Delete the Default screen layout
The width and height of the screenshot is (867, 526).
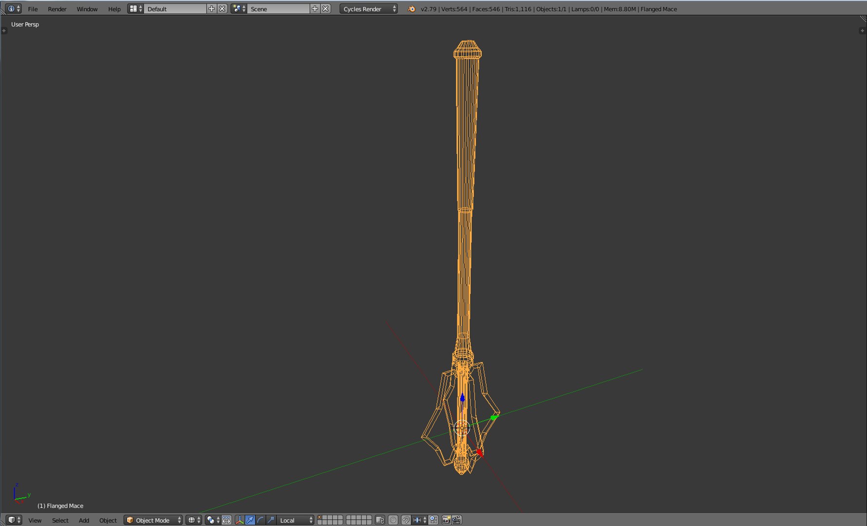[x=222, y=9]
